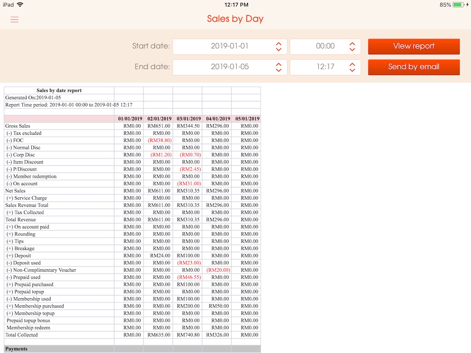Click the Send by email button
Image resolution: width=471 pixels, height=353 pixels.
[414, 67]
